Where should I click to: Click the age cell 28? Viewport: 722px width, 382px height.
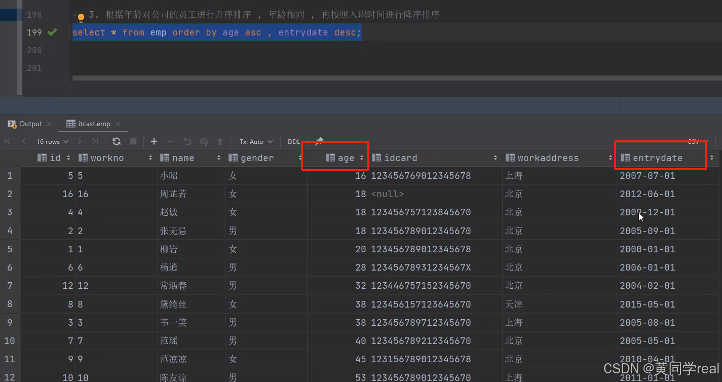(x=338, y=268)
